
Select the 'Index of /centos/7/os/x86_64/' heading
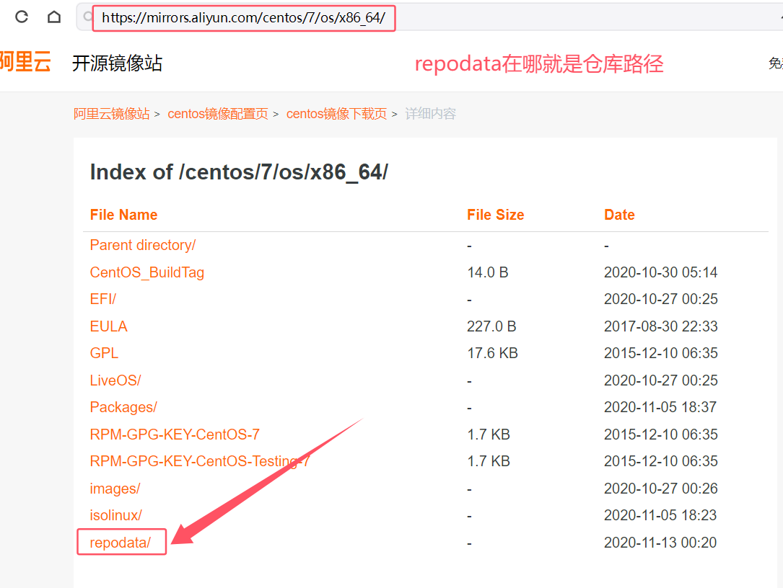[x=239, y=172]
